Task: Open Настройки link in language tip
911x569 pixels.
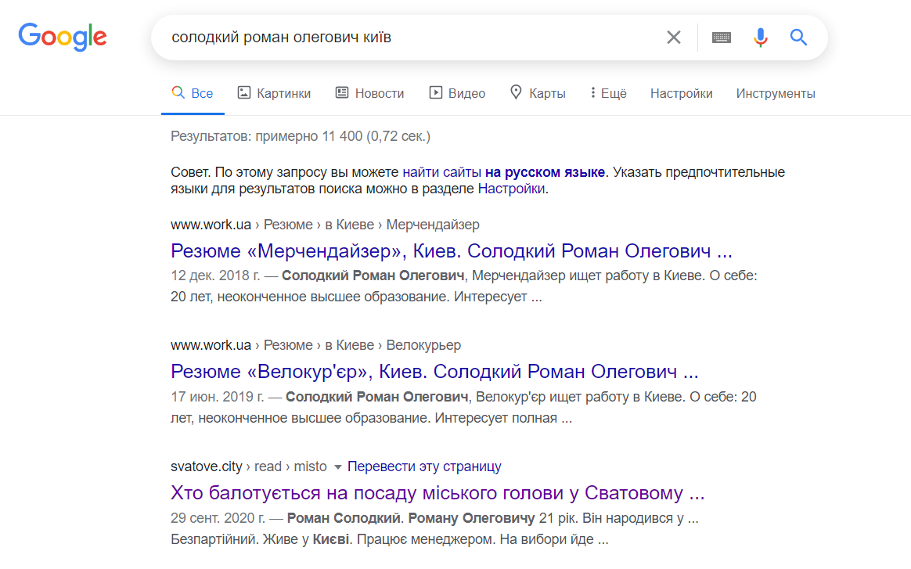Action: pos(511,189)
